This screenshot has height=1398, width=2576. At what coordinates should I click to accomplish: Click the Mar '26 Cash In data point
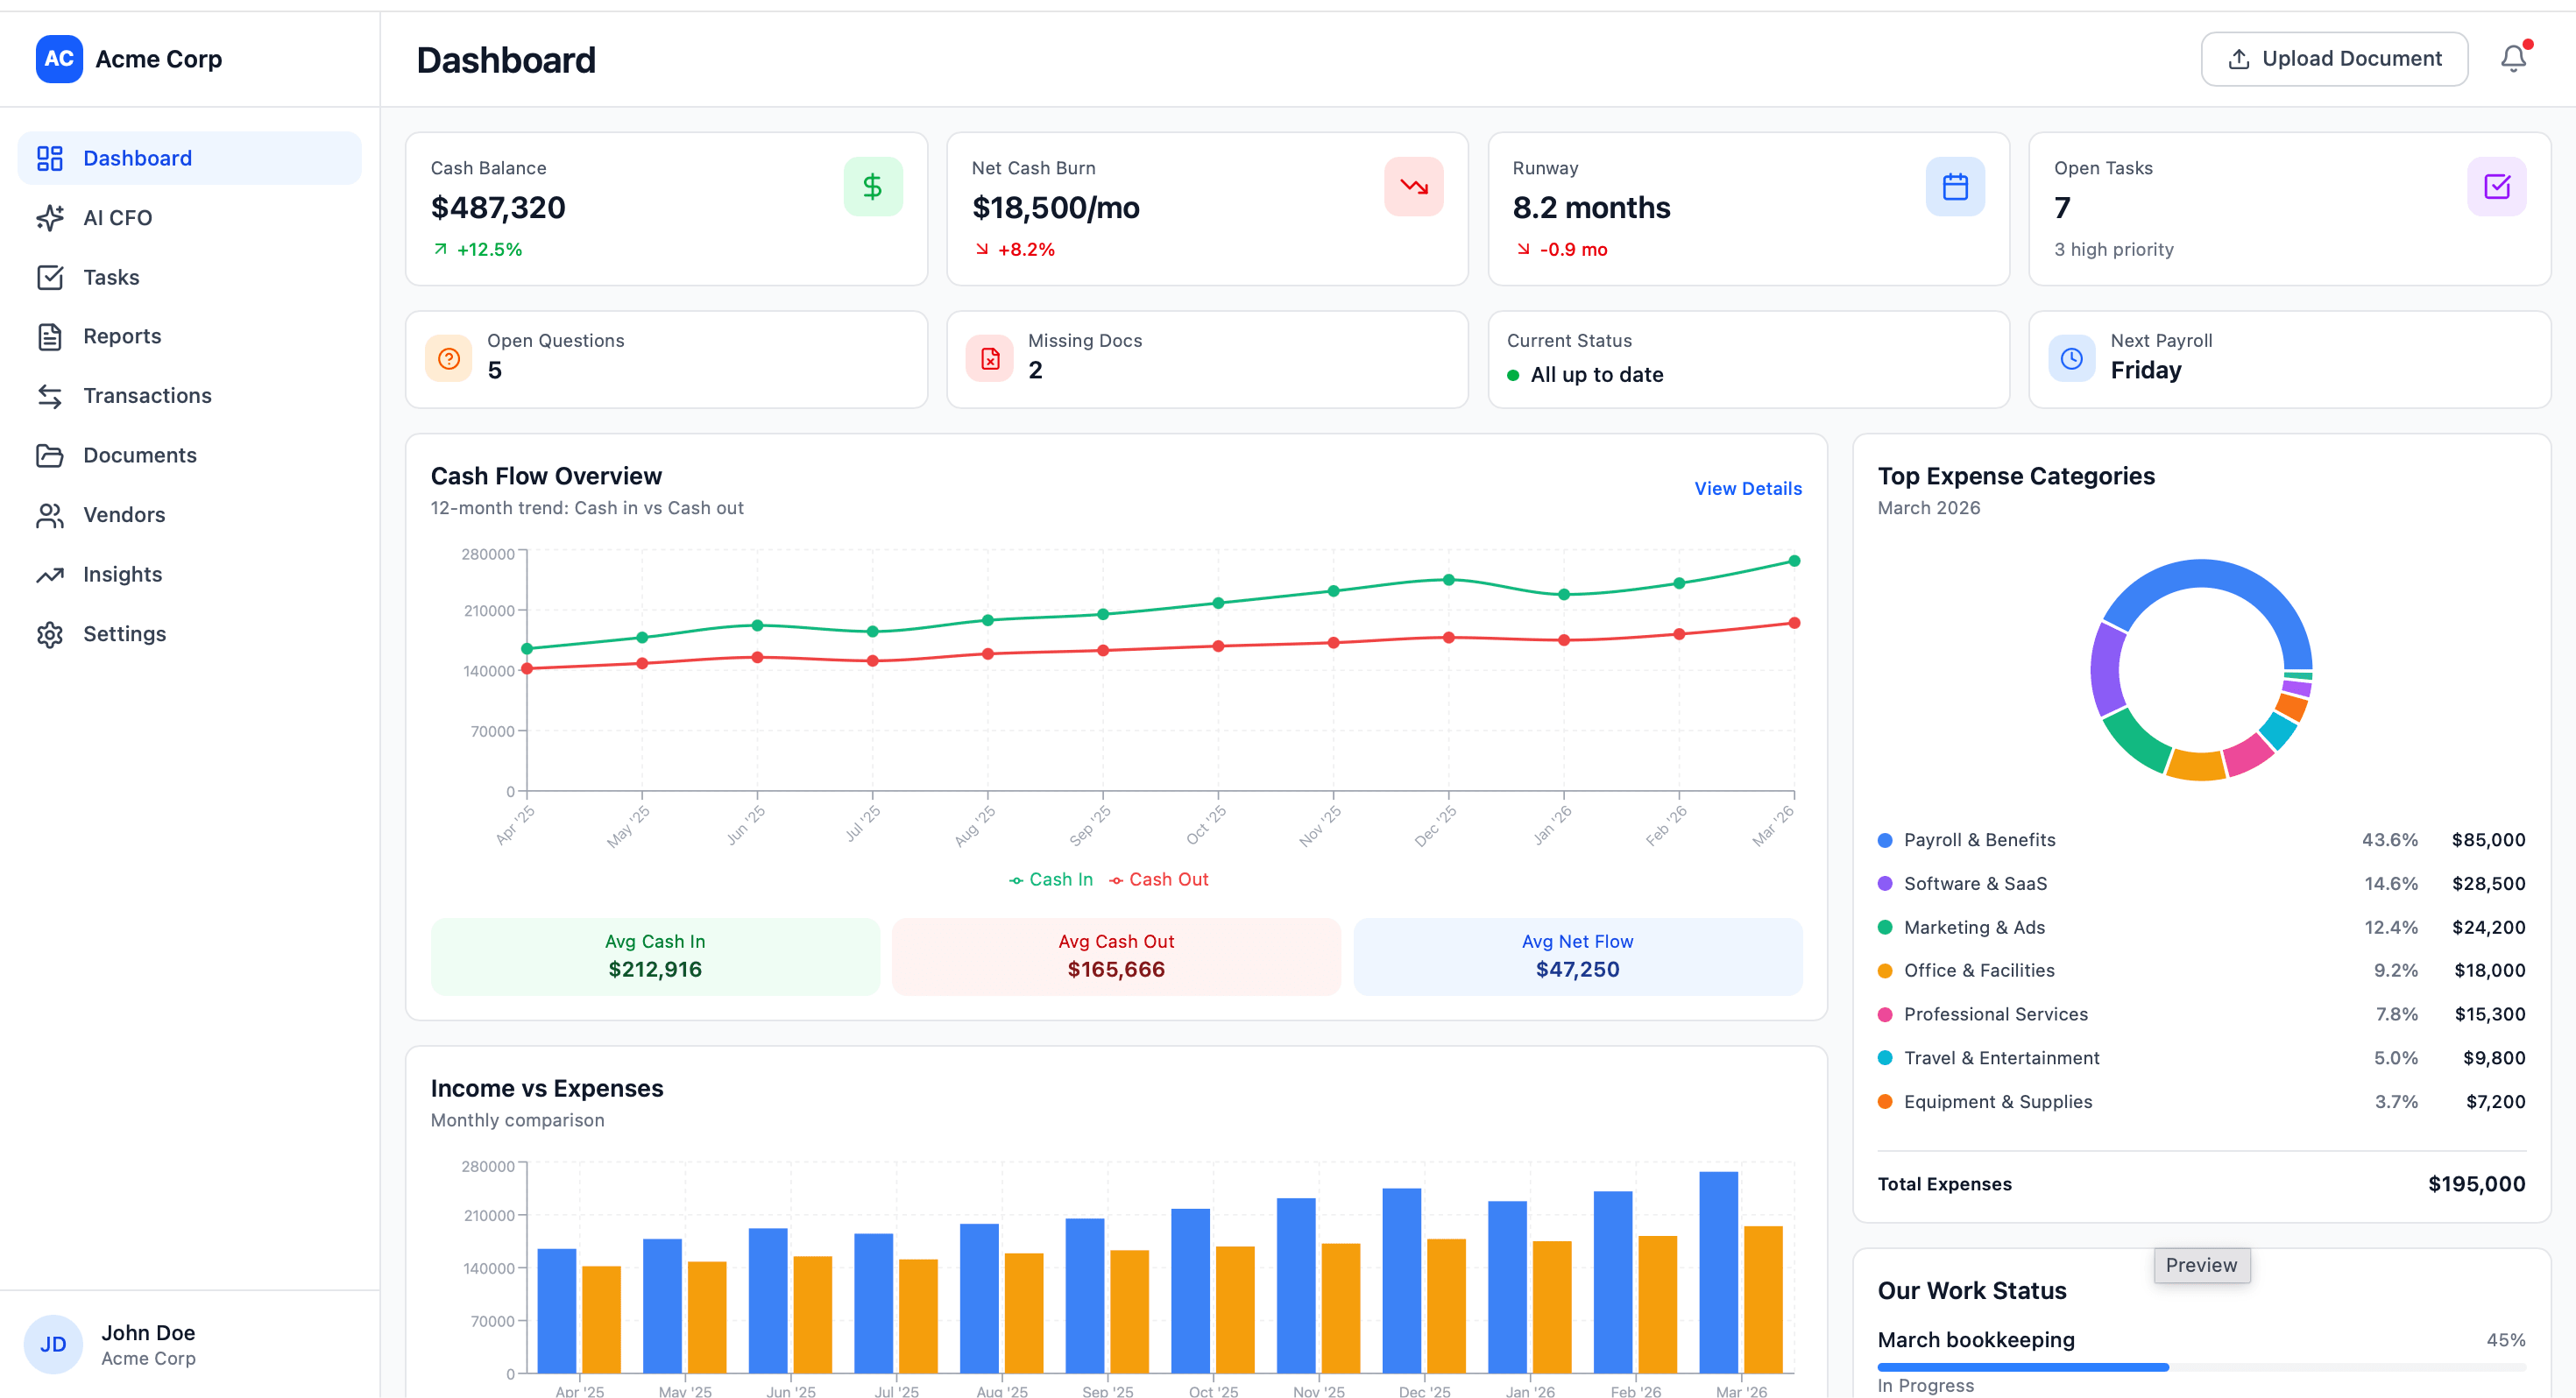(x=1794, y=561)
